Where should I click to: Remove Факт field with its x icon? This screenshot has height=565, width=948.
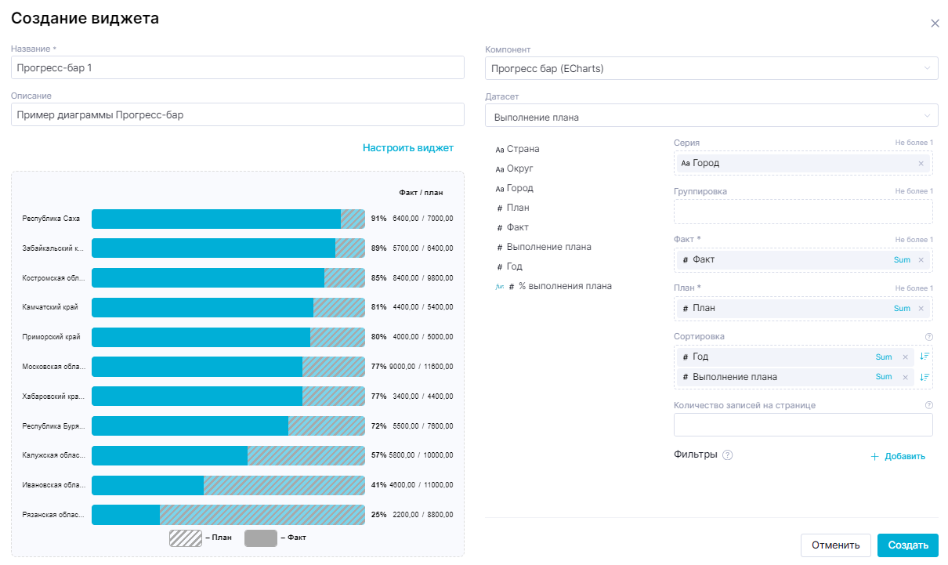[x=921, y=260]
